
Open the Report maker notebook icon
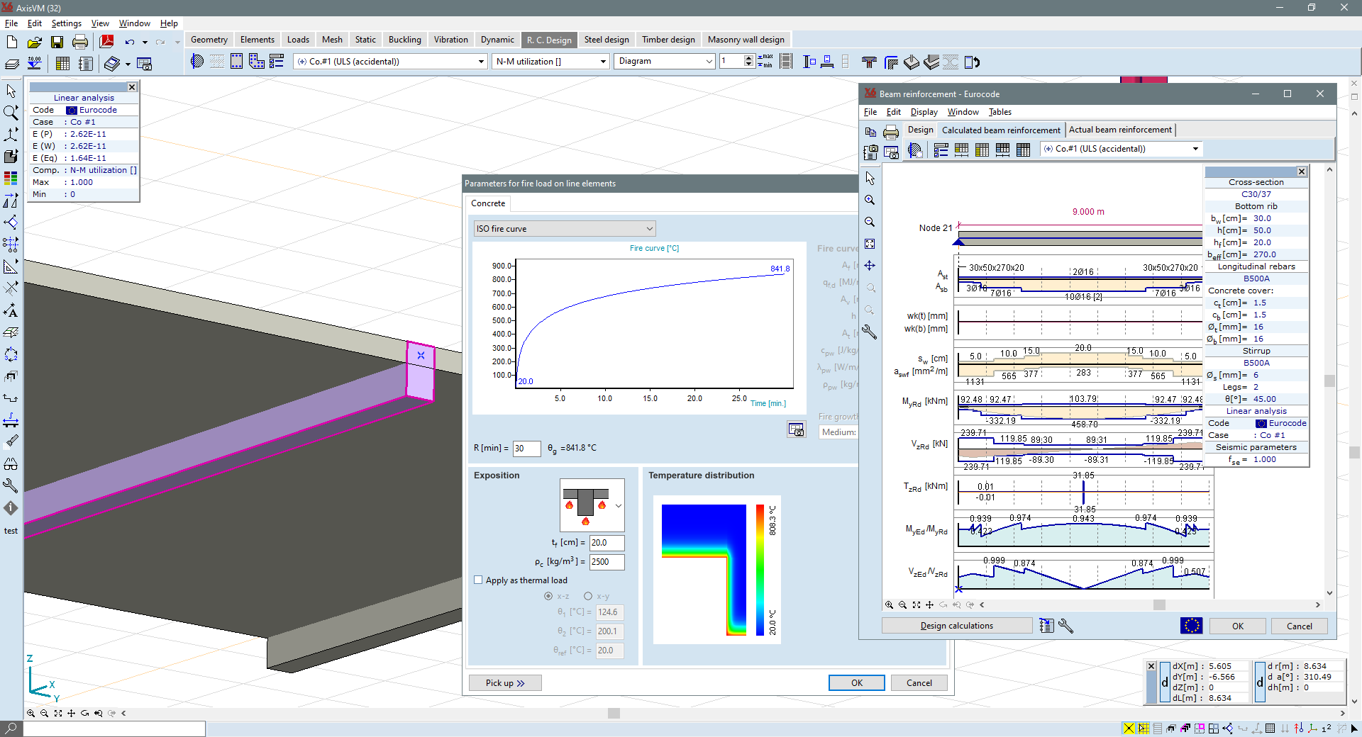click(85, 64)
